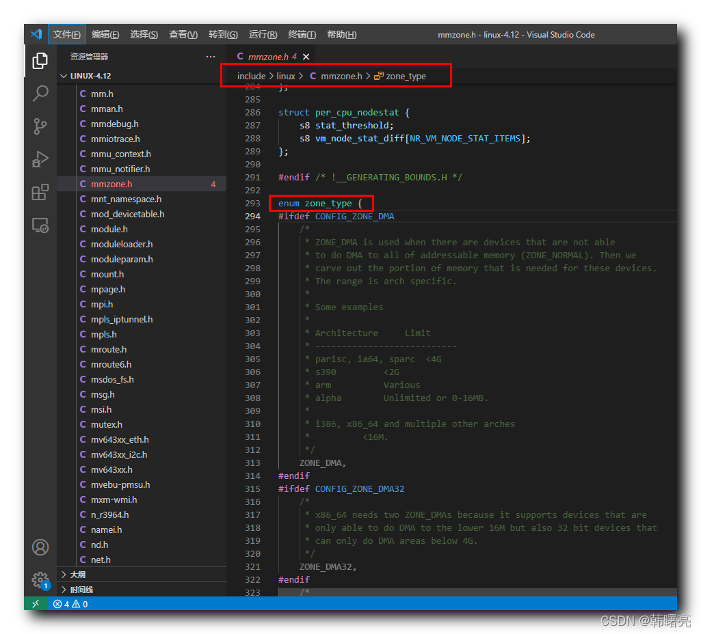701x634 pixels.
Task: Click line number 293 in the gutter
Action: click(252, 203)
